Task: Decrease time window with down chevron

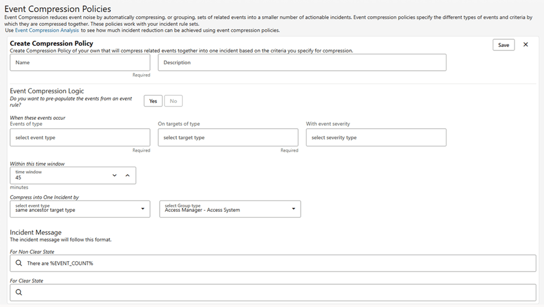Action: (x=114, y=175)
